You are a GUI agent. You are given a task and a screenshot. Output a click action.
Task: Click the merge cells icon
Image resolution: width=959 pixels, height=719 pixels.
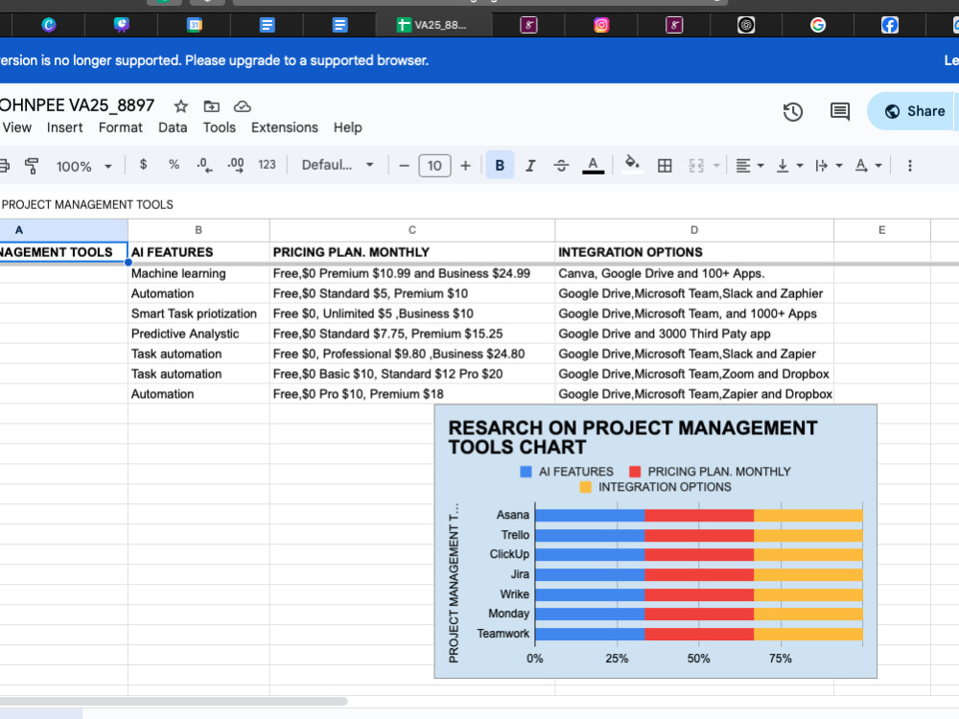[x=696, y=166]
